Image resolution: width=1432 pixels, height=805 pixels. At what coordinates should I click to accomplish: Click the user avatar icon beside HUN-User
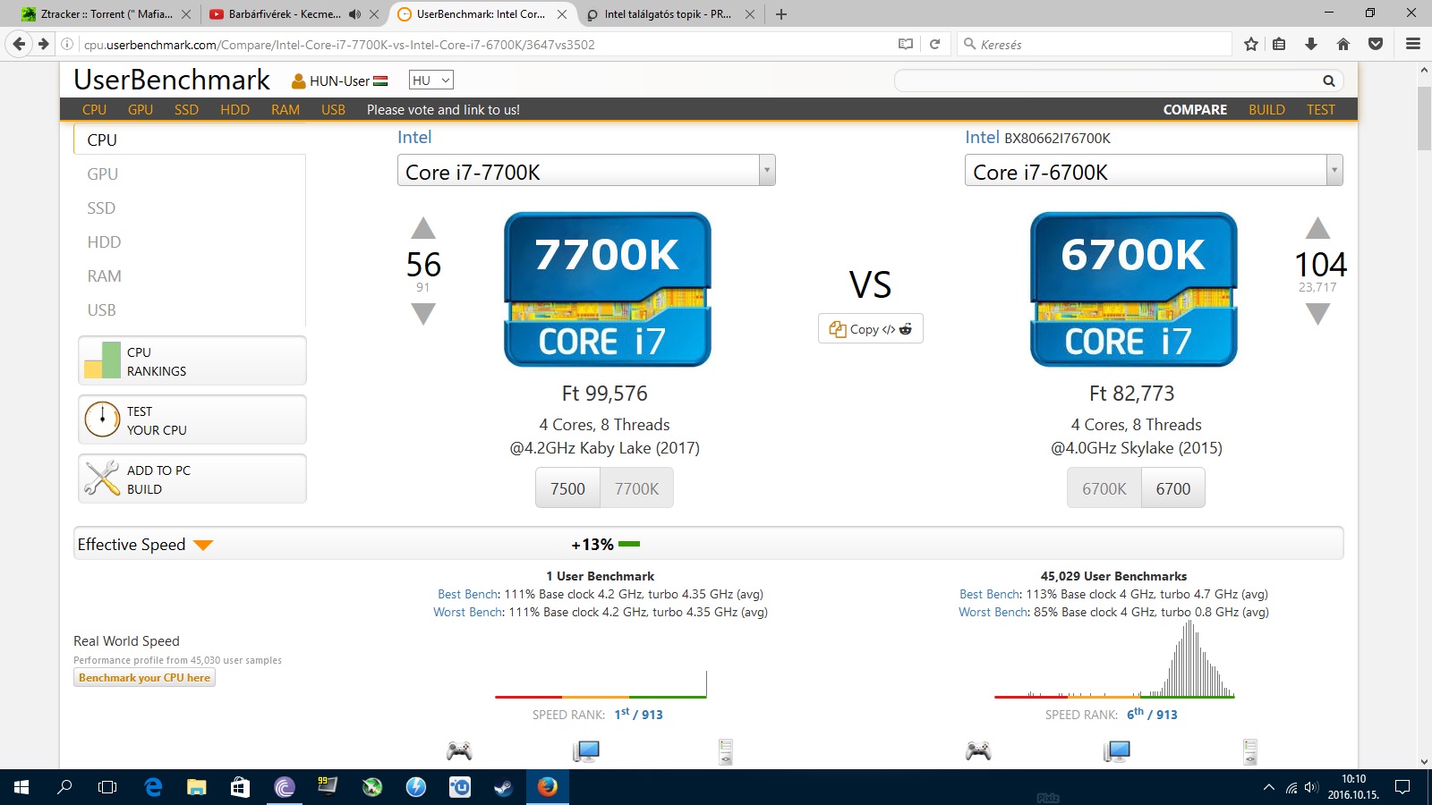point(299,81)
